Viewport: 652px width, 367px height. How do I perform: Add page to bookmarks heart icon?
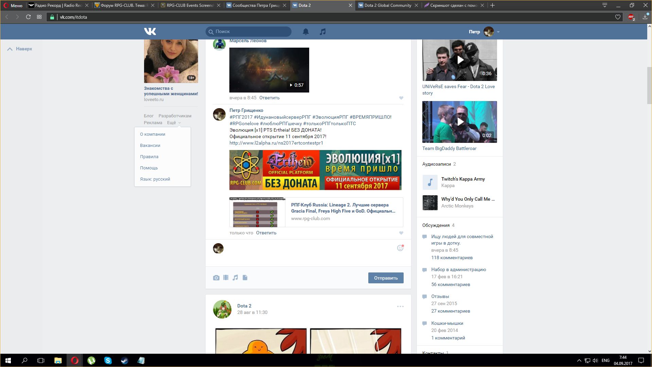pos(618,17)
